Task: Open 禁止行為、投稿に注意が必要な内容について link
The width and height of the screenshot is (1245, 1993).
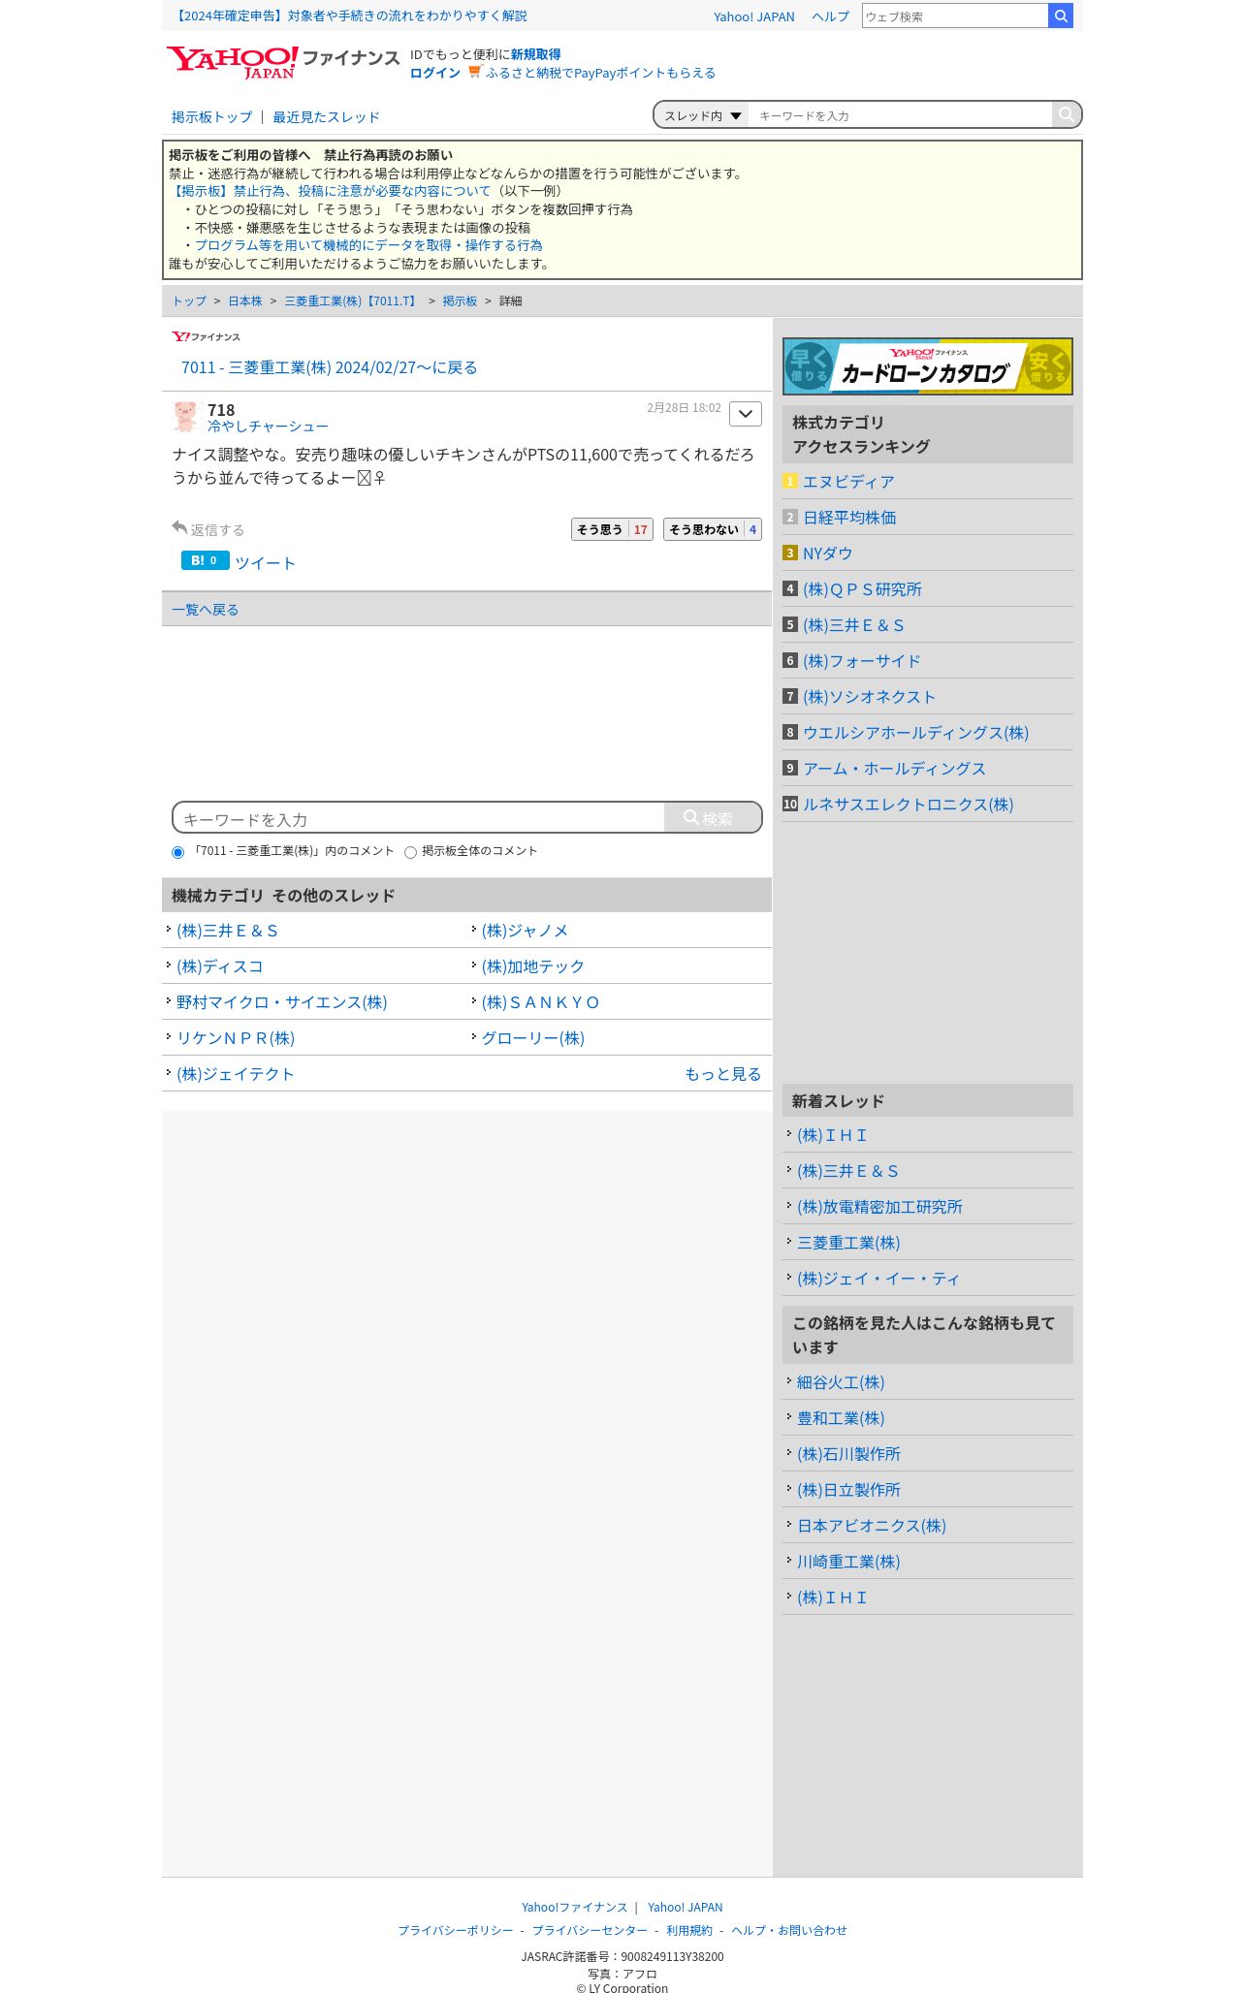Action: pos(330,191)
